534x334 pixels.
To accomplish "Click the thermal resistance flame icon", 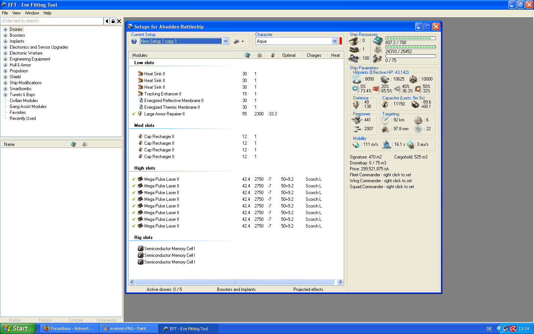I will pyautogui.click(x=376, y=88).
